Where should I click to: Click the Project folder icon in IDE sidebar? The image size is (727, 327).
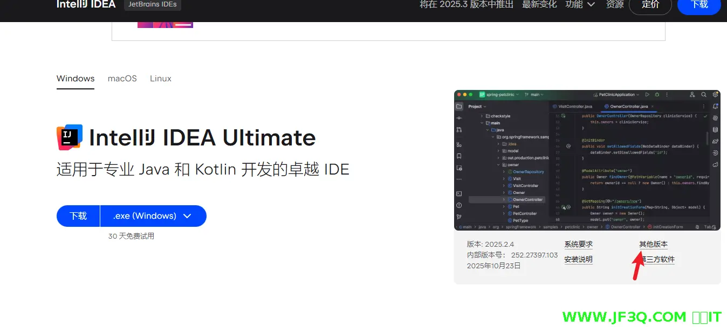click(459, 107)
